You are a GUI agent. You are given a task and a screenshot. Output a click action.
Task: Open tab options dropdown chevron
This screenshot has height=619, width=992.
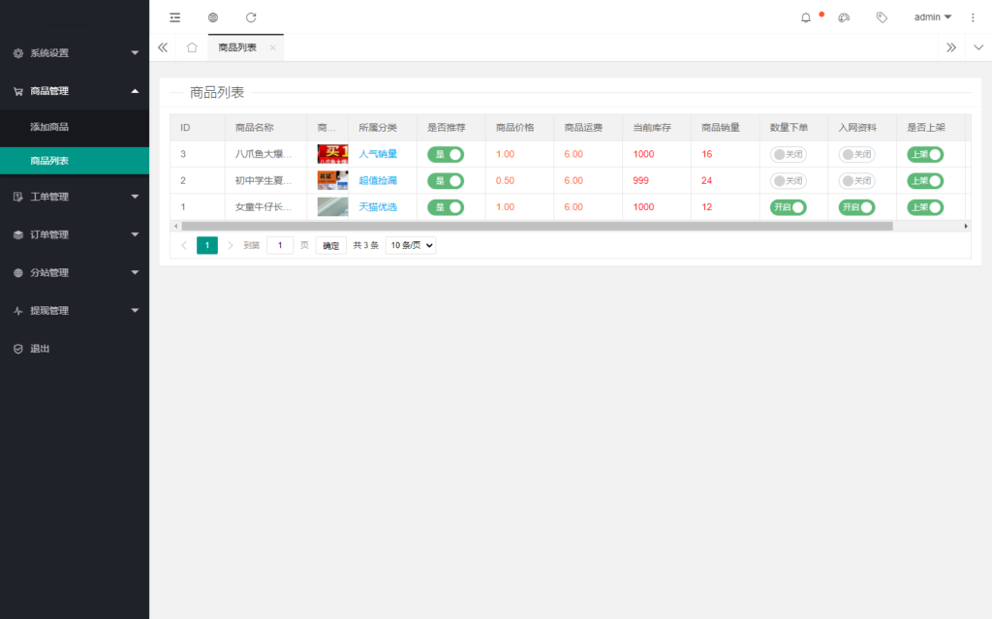pyautogui.click(x=978, y=47)
